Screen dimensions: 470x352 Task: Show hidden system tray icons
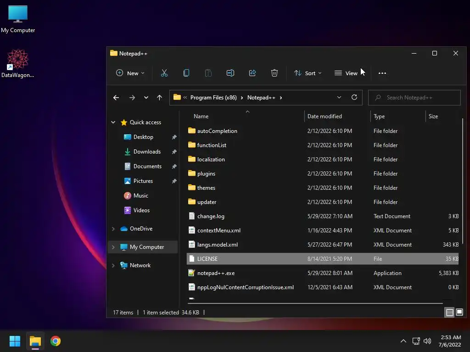[x=403, y=341]
